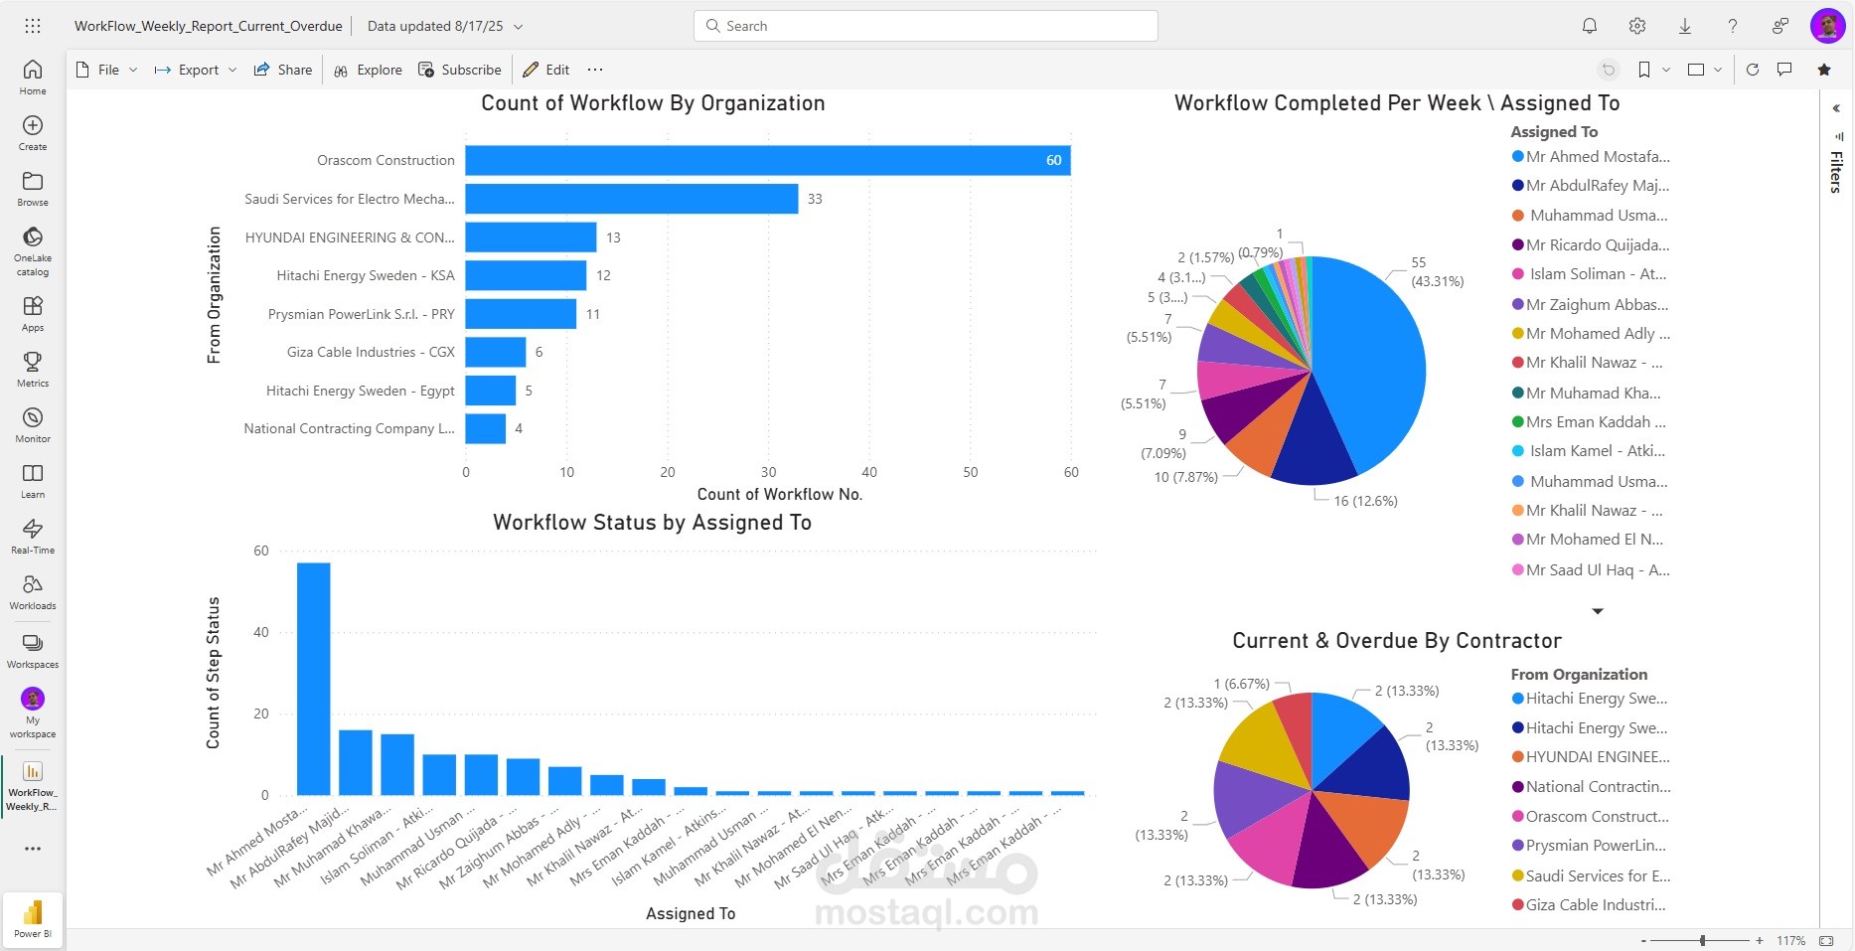Click the Giza Cable Industries - CGX bar
This screenshot has height=951, width=1855.
(495, 352)
